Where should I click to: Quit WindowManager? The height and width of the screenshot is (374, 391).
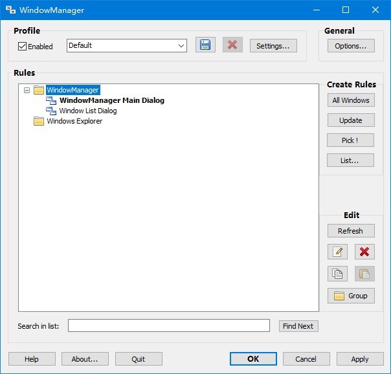coord(139,359)
